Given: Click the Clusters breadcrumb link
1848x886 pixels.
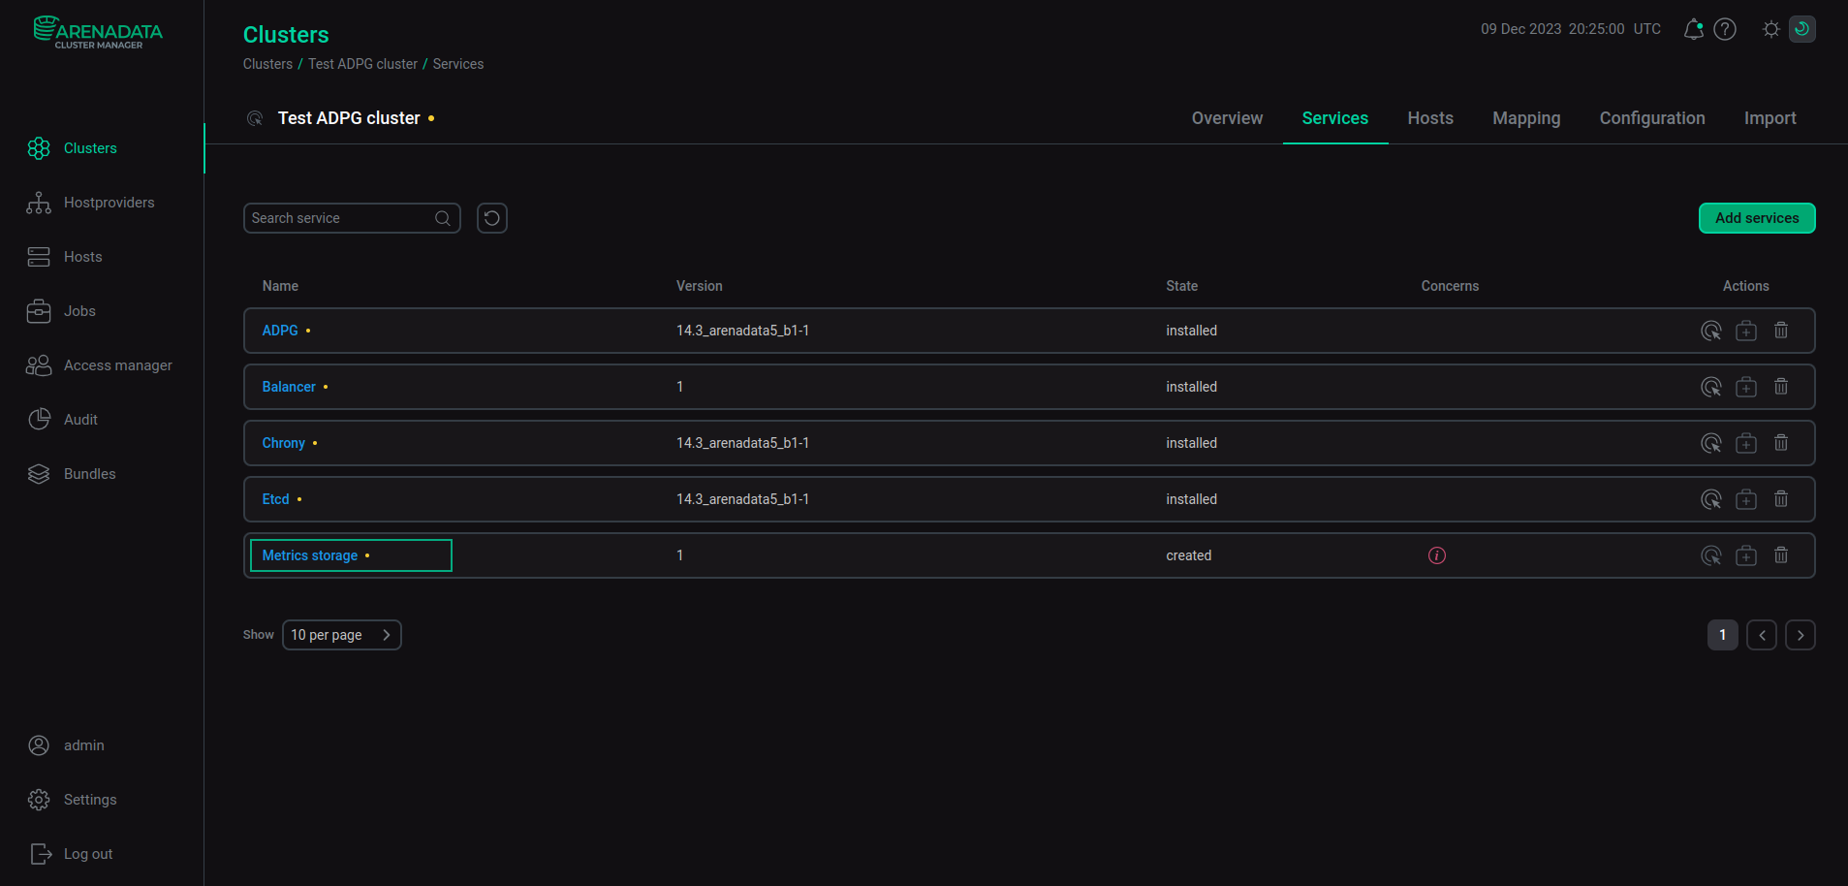Looking at the screenshot, I should click(x=267, y=64).
